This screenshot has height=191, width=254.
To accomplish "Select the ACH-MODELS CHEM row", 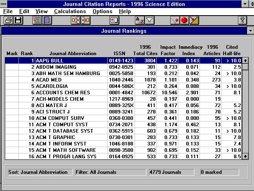I will point(123,99).
